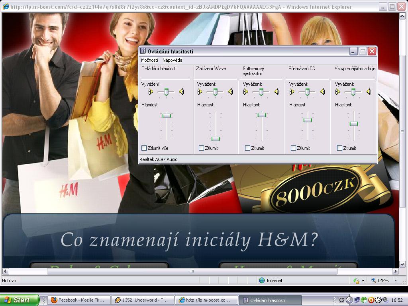This screenshot has height=306, width=408.
Task: Open the Možnosti menu
Action: [x=149, y=60]
